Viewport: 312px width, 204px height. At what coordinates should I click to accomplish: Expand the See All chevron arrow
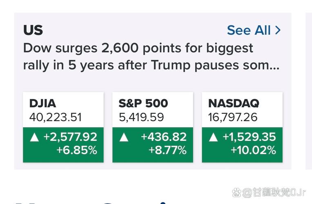[278, 30]
